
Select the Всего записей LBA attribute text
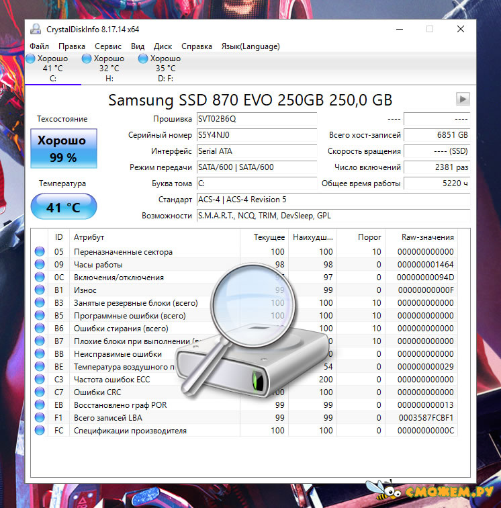coord(108,418)
